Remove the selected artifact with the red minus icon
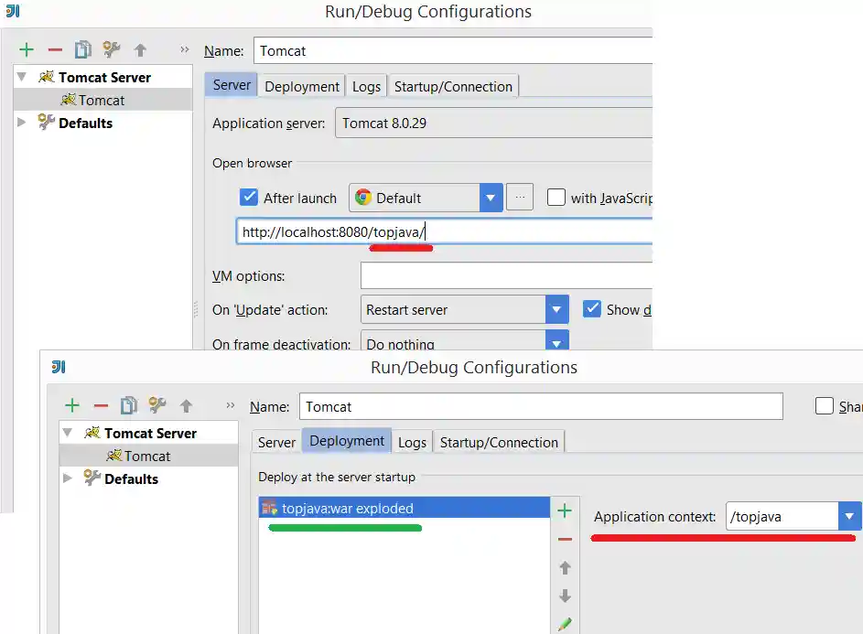The width and height of the screenshot is (863, 634). pos(565,540)
